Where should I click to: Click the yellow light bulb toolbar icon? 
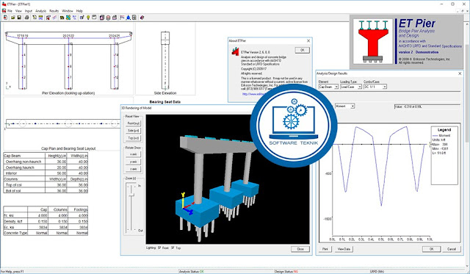pos(88,18)
